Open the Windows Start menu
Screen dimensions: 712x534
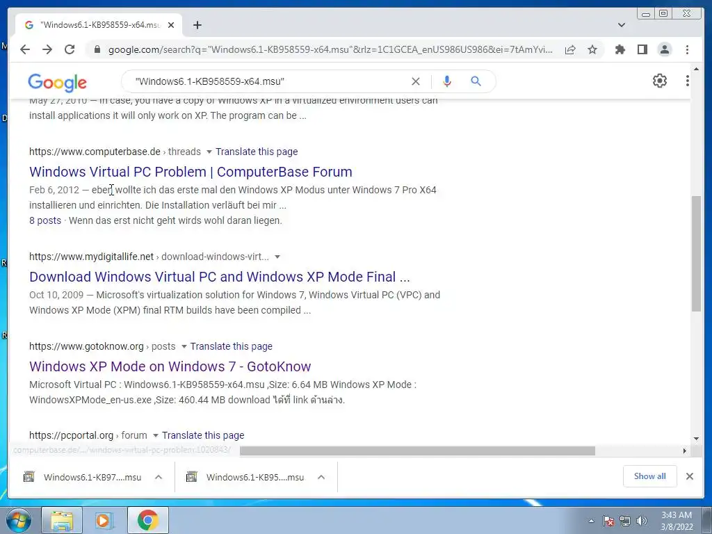19,520
